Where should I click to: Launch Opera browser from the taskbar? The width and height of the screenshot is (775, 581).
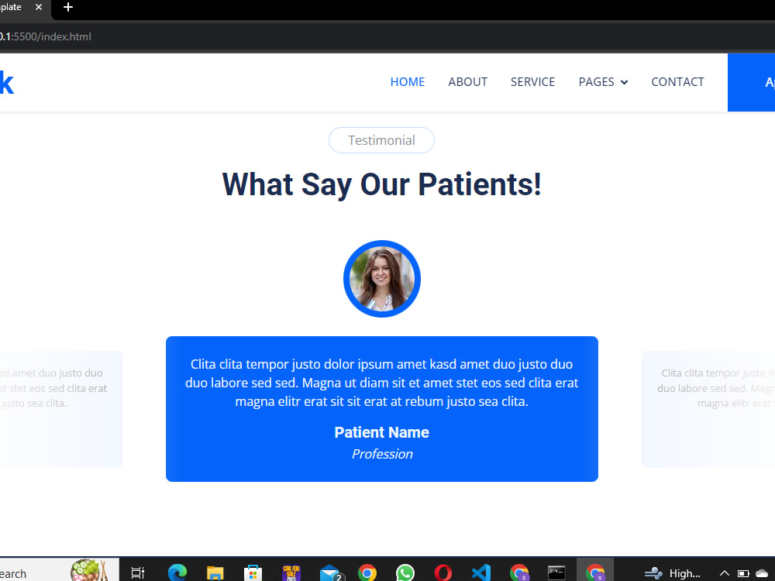point(443,573)
